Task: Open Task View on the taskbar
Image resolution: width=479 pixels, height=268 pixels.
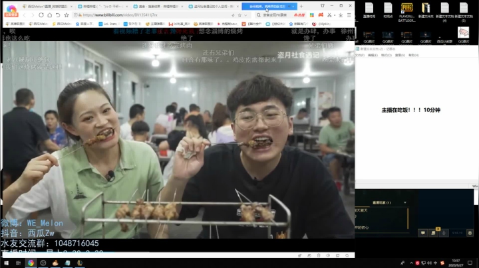Action: click(x=19, y=263)
